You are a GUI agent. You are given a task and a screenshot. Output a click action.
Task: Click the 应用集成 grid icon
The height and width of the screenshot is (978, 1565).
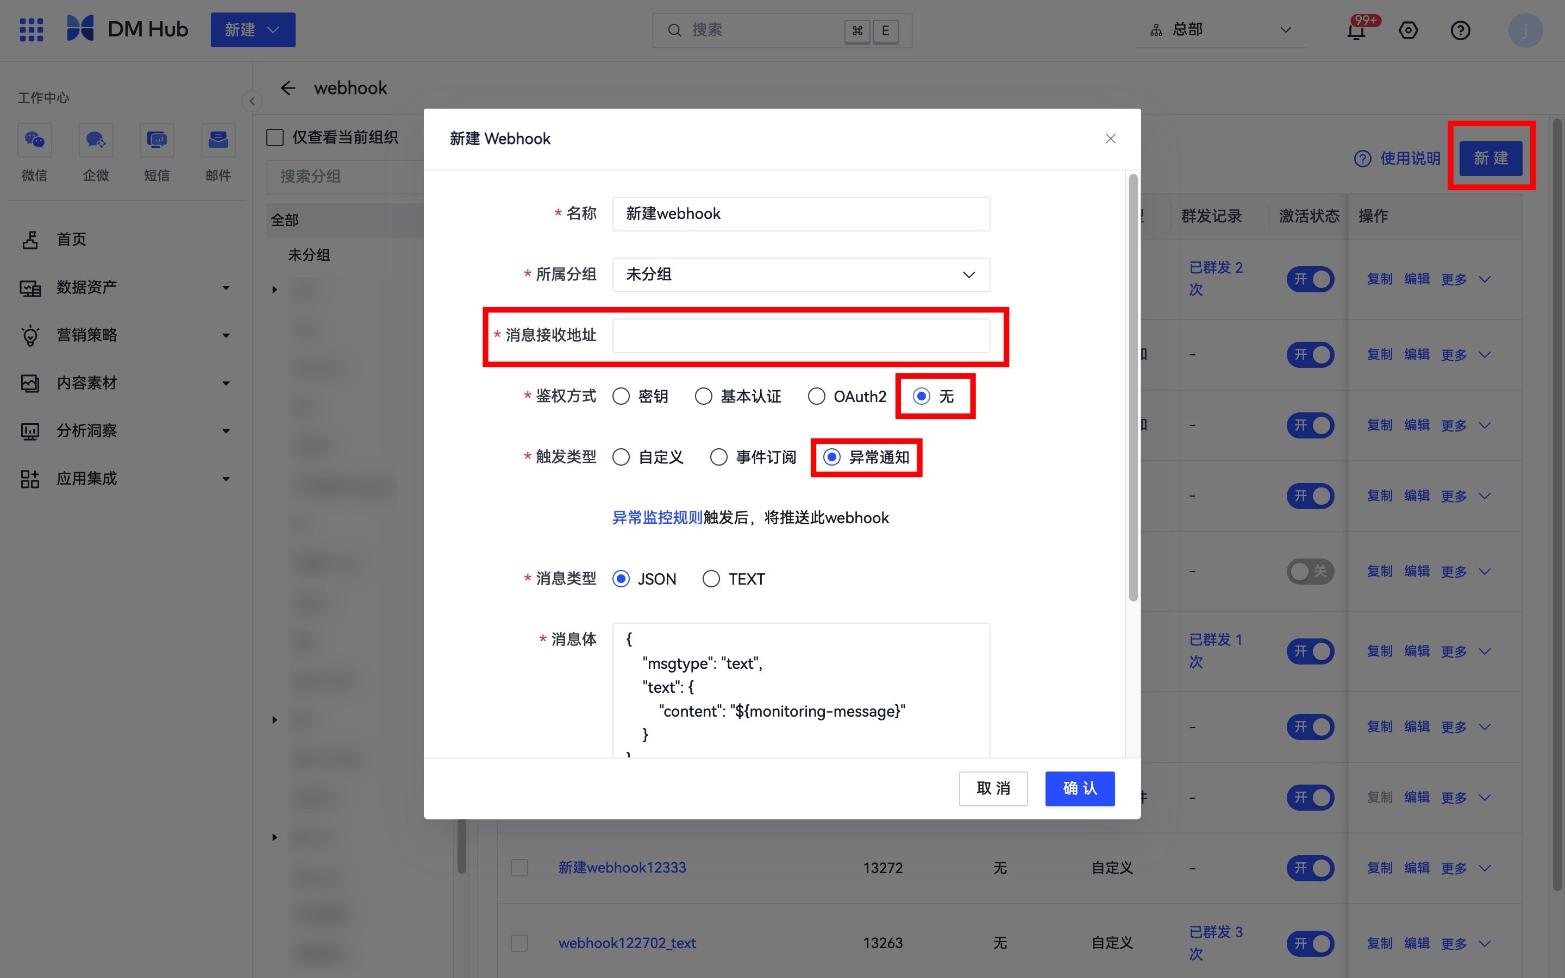pyautogui.click(x=30, y=479)
